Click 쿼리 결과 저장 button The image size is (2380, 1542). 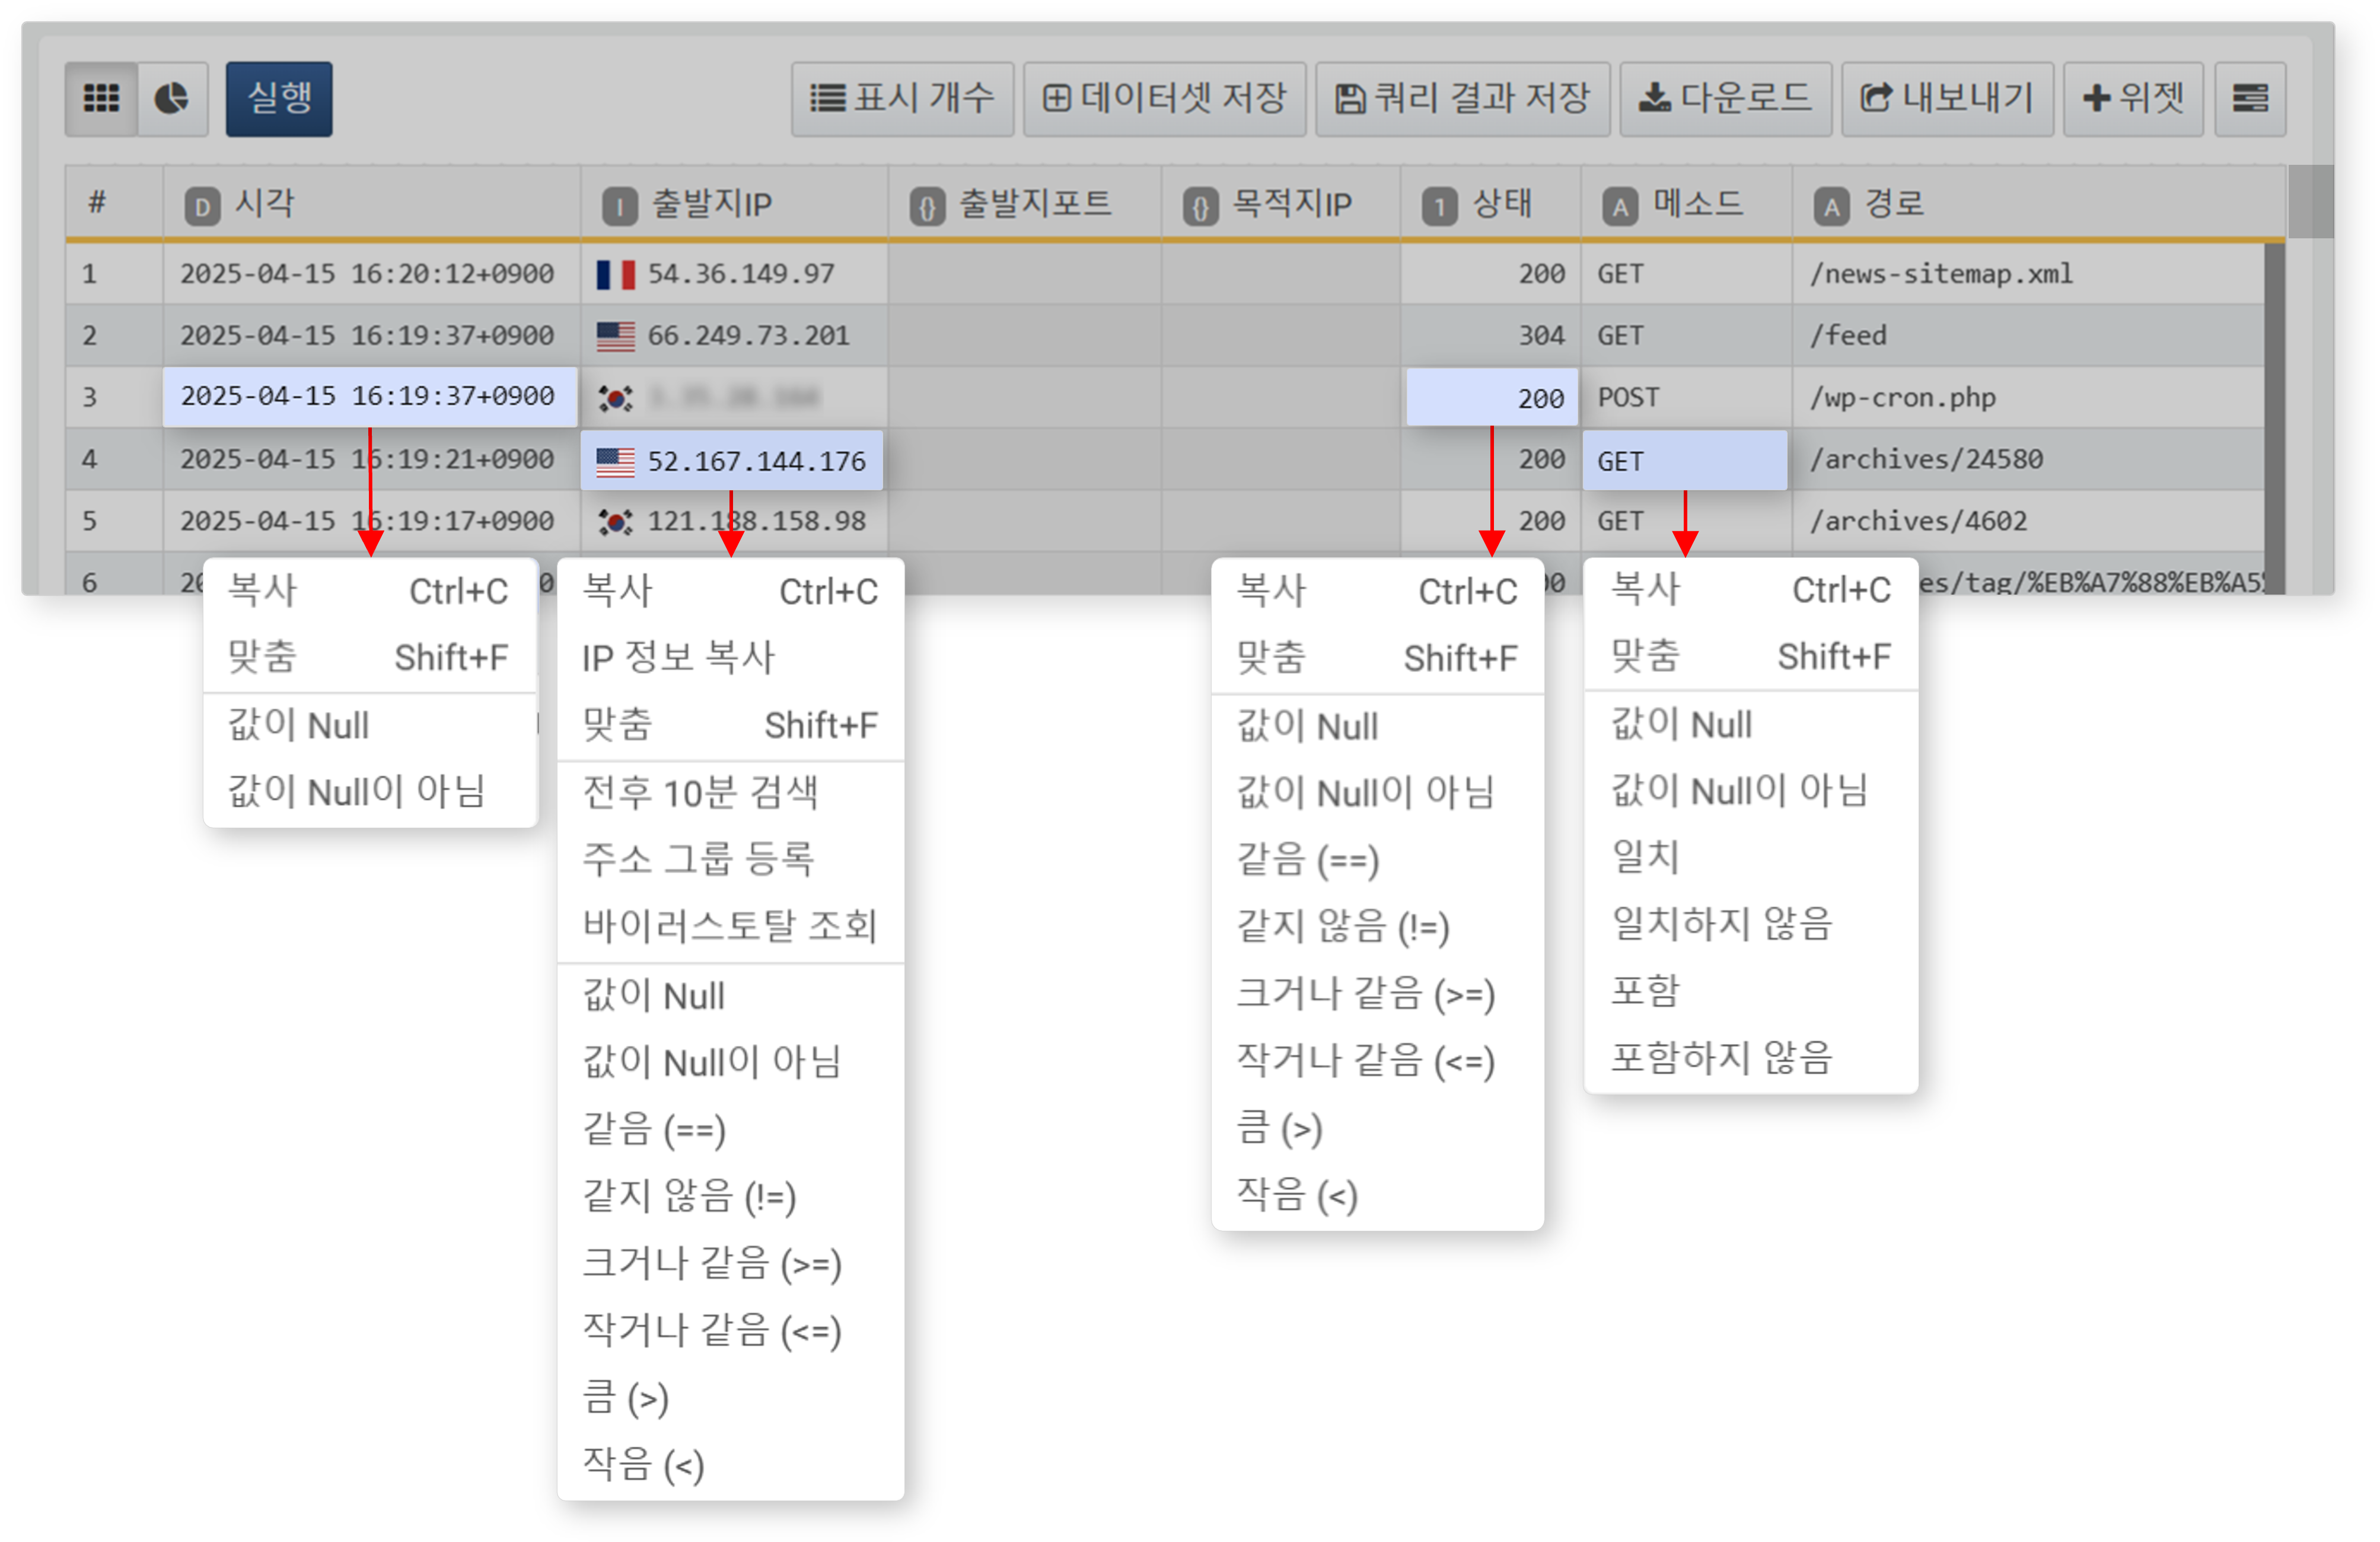1462,98
